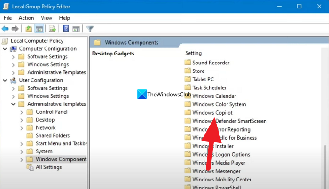329x189 pixels.
Task: Click the Setting column header
Action: coord(194,53)
